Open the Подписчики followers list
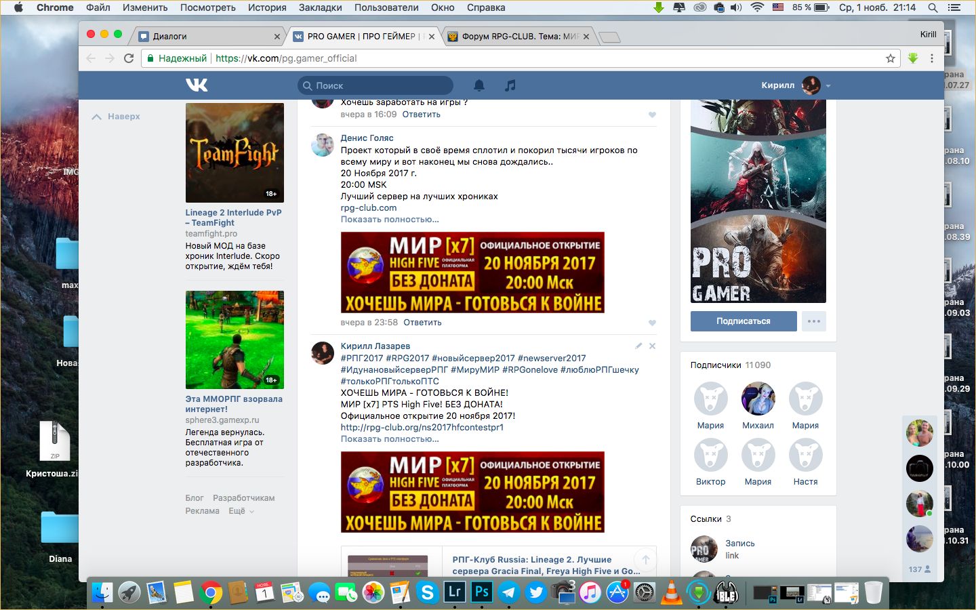976x610 pixels. (731, 365)
